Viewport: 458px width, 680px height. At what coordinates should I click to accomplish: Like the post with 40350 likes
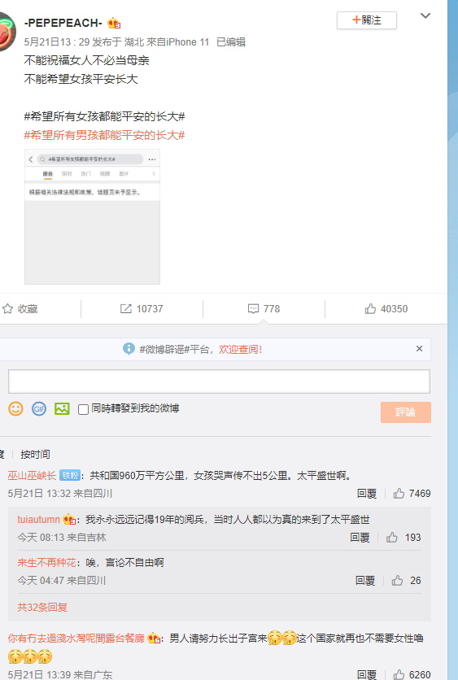coord(386,309)
